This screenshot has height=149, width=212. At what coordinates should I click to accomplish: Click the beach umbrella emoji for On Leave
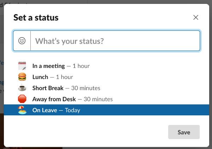(x=22, y=110)
